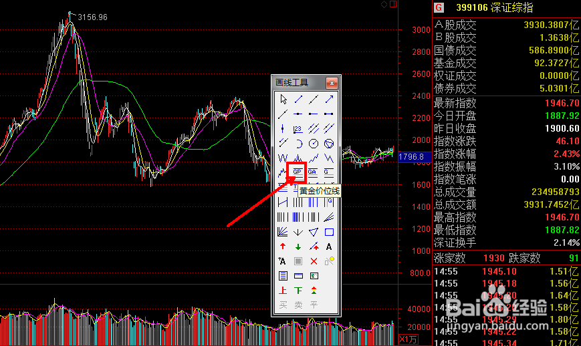Select the fan lines Gann angle tool
Screen dimensions: 581x346
pos(282,232)
